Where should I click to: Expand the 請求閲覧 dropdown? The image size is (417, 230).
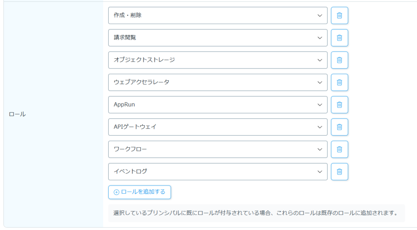coord(217,38)
